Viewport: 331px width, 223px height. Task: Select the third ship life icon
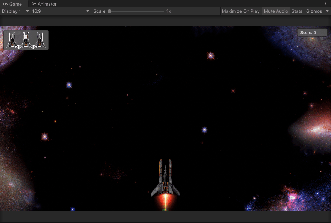click(x=40, y=39)
